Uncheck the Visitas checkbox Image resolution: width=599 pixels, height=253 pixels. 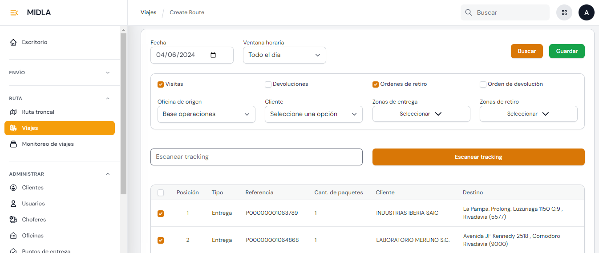(x=161, y=84)
